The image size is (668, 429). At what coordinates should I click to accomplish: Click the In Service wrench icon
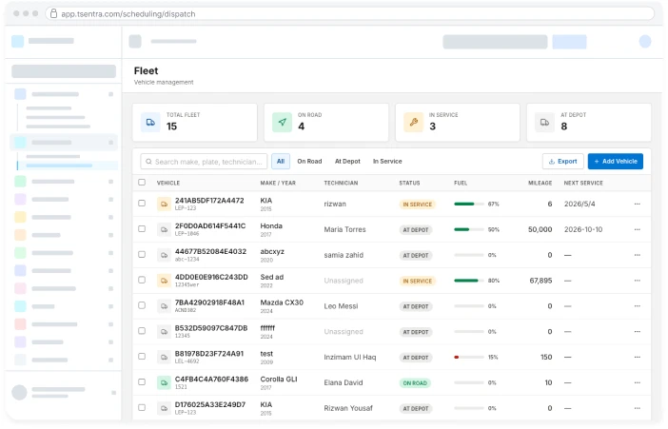414,123
